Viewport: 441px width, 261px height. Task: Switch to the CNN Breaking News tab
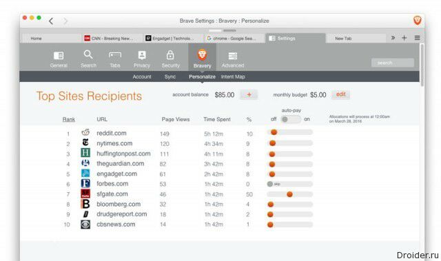tap(112, 38)
